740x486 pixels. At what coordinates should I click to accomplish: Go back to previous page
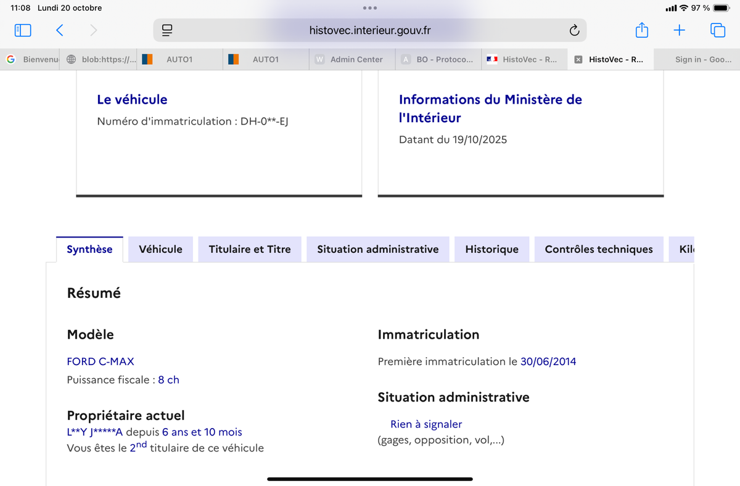click(60, 30)
